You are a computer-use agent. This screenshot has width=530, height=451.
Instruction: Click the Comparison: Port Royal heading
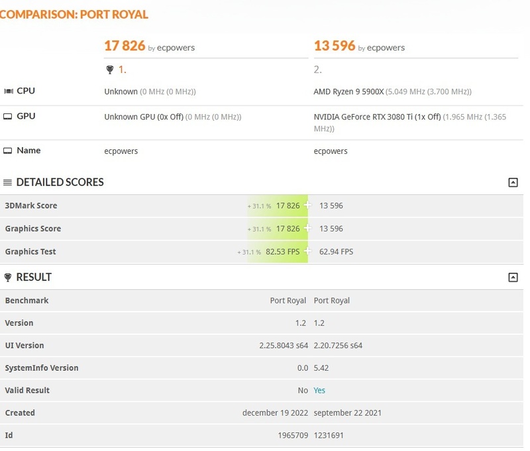pos(74,14)
